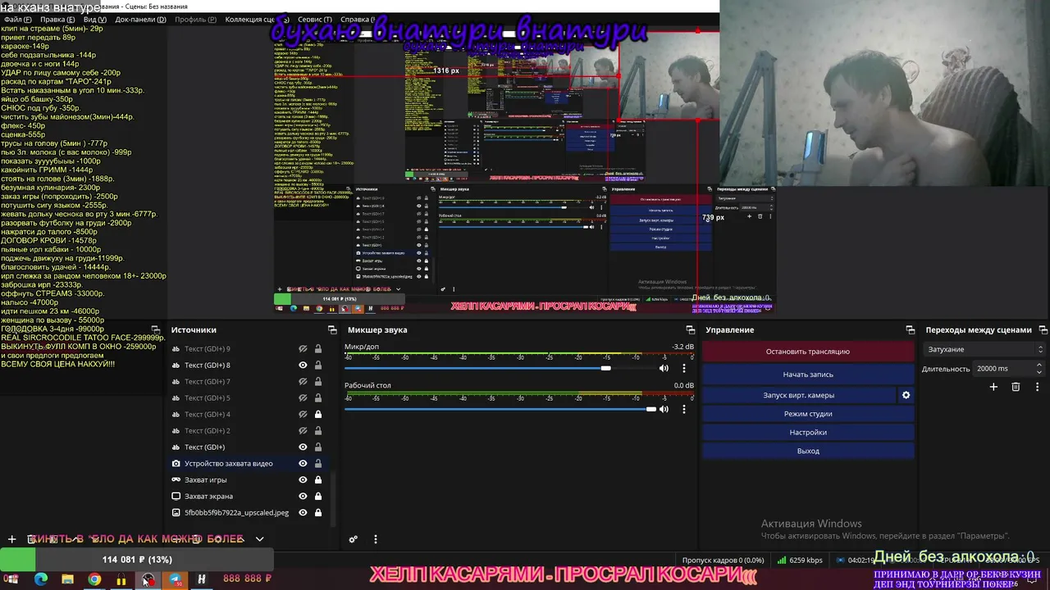
Task: Switch to OBS Studio taskbar icon
Action: click(148, 579)
